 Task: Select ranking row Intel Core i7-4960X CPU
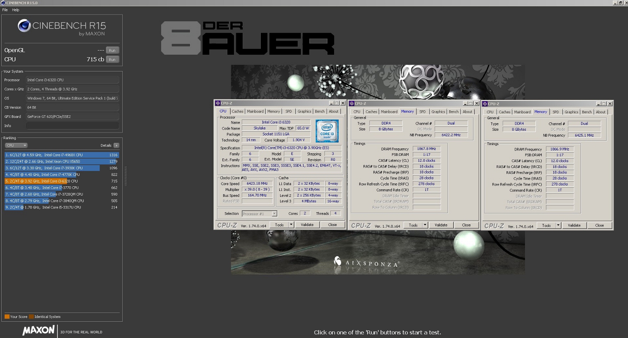click(62, 155)
